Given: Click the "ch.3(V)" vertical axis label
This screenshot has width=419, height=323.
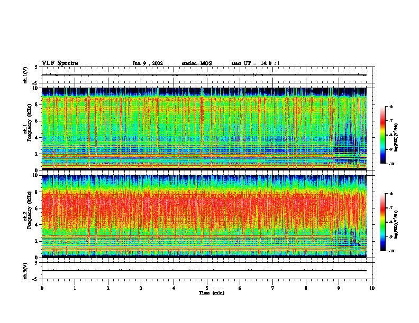Looking at the screenshot, I should [25, 271].
